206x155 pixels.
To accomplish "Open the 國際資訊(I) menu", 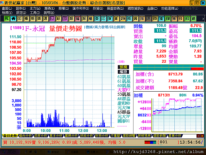I will tap(136, 8).
